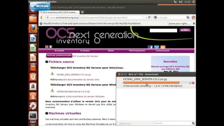This screenshot has height=126, width=224.
Task: Open Ubuntu One from the launcher
Action: click(x=33, y=77)
